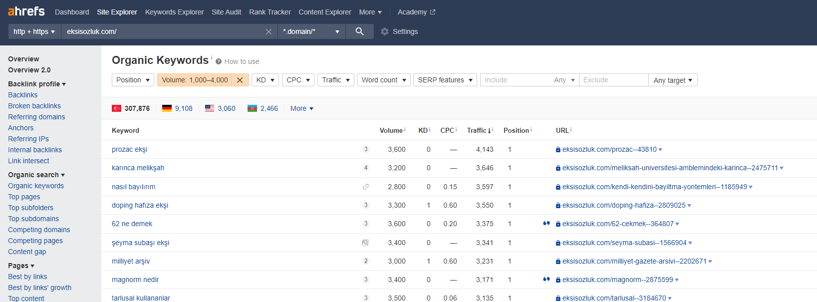The width and height of the screenshot is (817, 302).
Task: Open keyword prozac ekşi
Action: (129, 149)
